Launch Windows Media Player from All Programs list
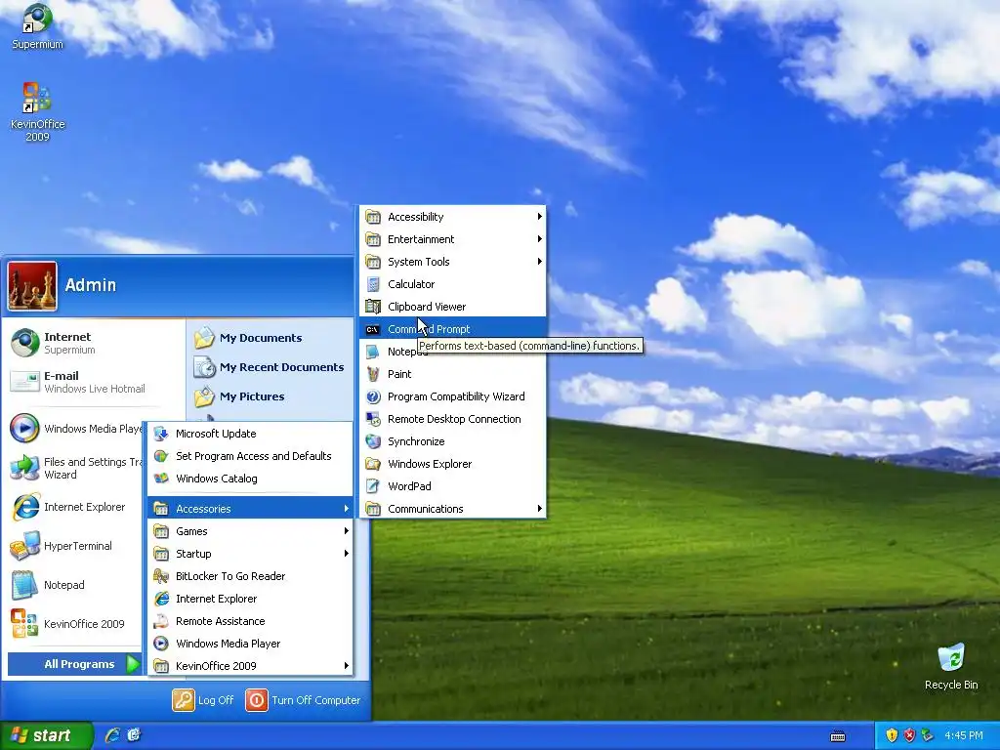This screenshot has width=1000, height=750. (x=250, y=644)
